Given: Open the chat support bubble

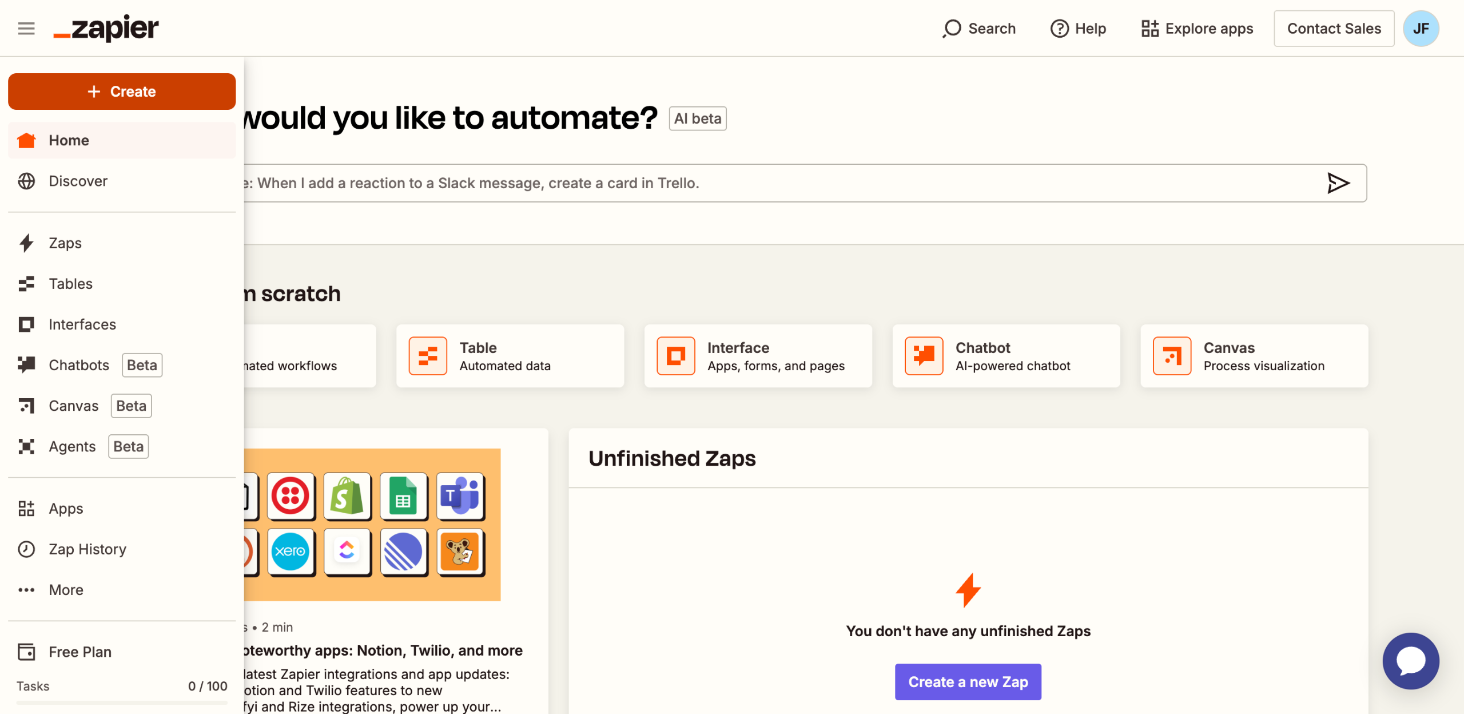Looking at the screenshot, I should point(1410,661).
